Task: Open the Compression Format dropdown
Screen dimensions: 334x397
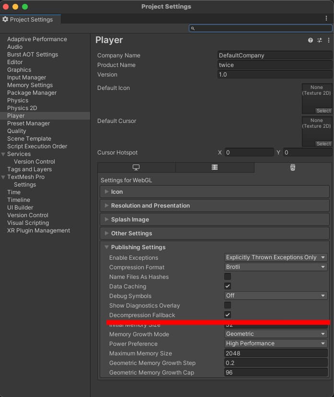Action: coord(276,267)
